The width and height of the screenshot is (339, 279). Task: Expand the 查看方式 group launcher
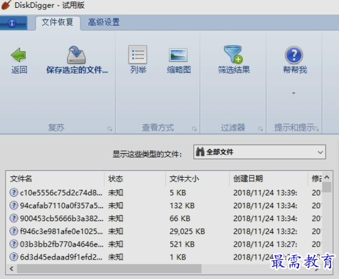pyautogui.click(x=195, y=129)
